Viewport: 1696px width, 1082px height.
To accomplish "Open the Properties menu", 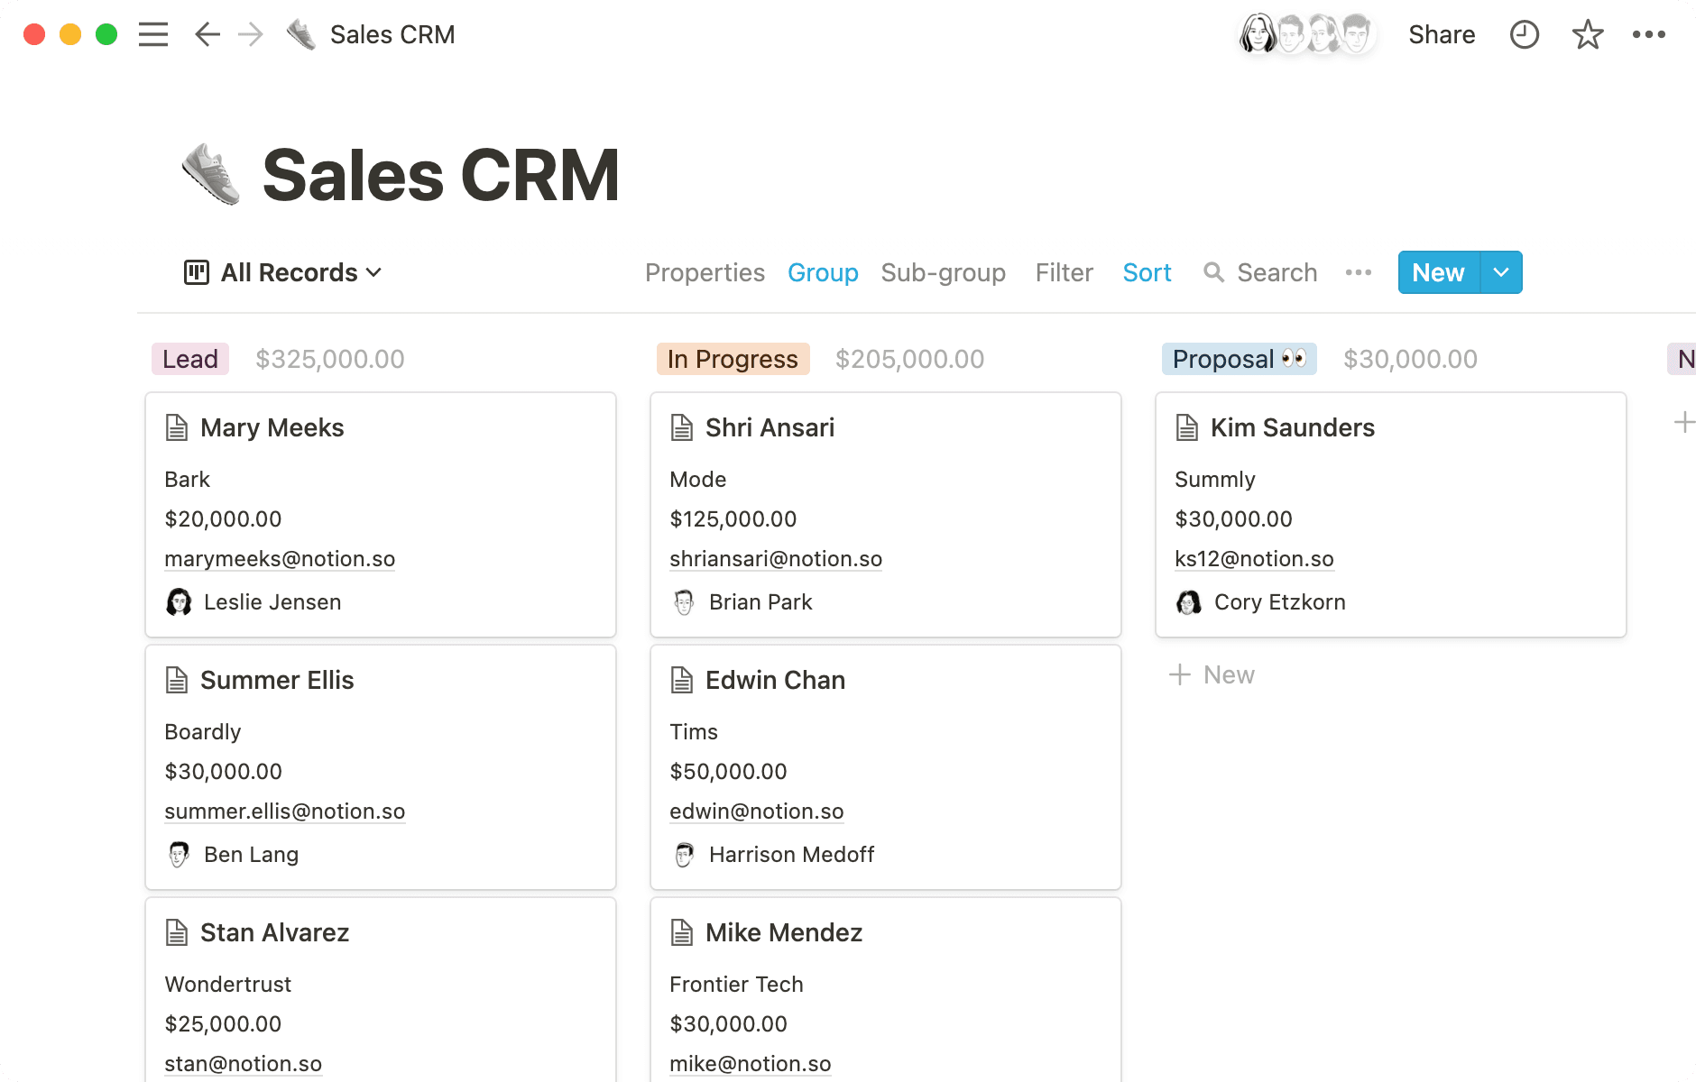I will coord(705,272).
